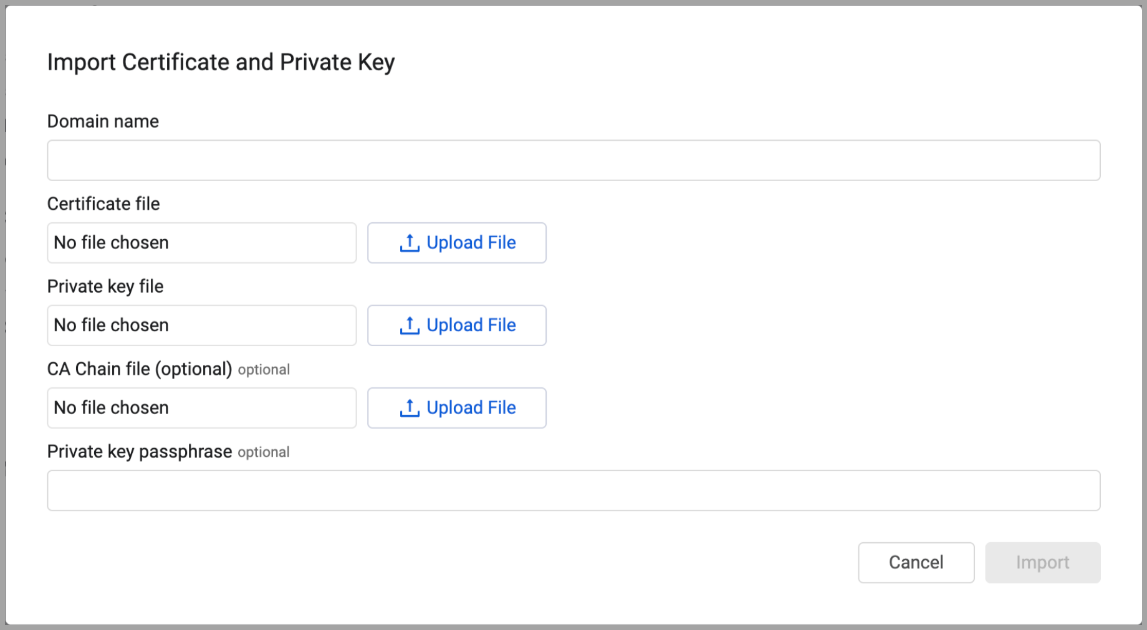Click the 'CA Chain file (optional)' label
Viewport: 1147px width, 630px height.
pyautogui.click(x=140, y=369)
